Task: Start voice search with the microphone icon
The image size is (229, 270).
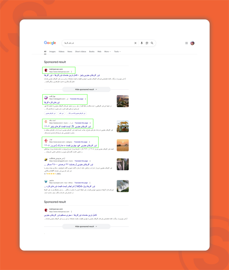Action: coord(142,43)
